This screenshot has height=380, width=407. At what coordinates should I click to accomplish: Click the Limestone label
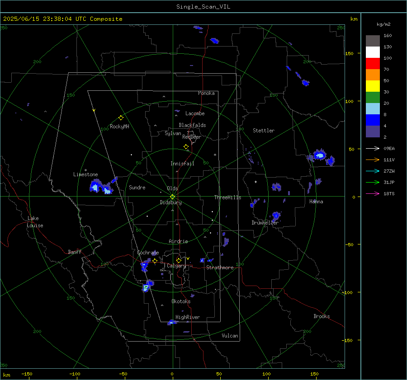click(x=85, y=174)
